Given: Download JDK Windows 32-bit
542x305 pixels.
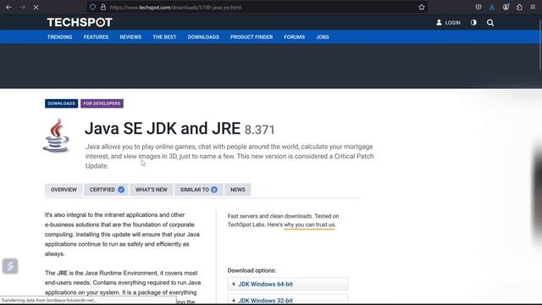Looking at the screenshot, I should 288,300.
